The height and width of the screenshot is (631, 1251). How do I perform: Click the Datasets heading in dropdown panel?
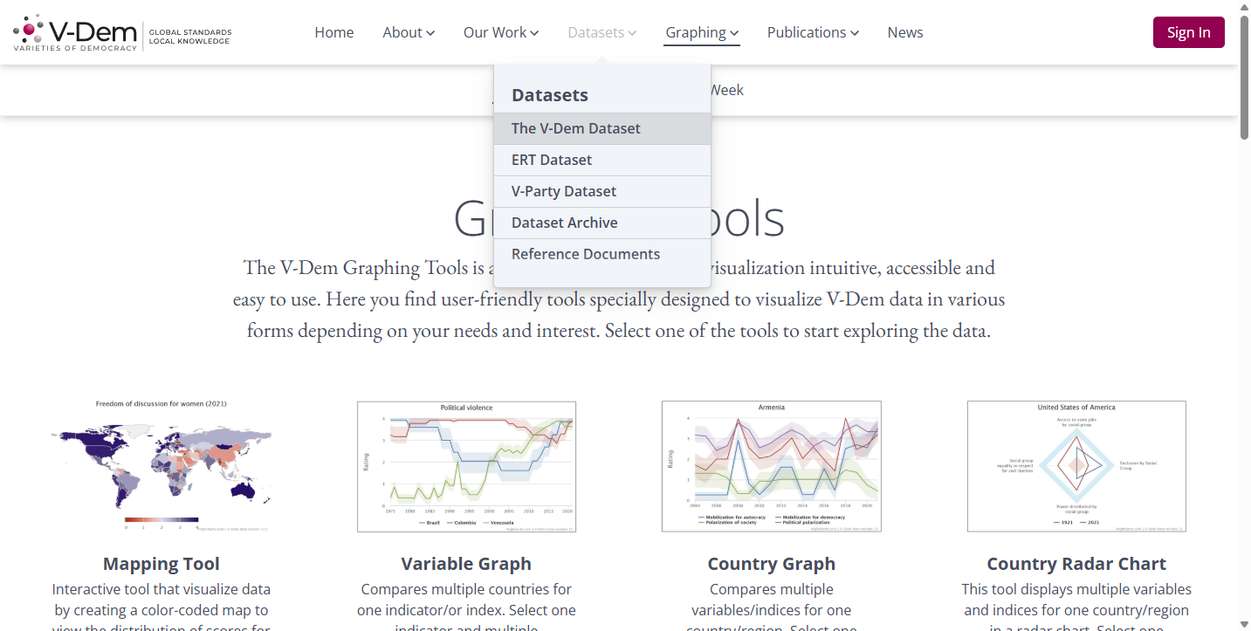point(550,95)
